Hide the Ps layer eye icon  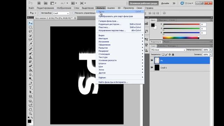[152, 61]
